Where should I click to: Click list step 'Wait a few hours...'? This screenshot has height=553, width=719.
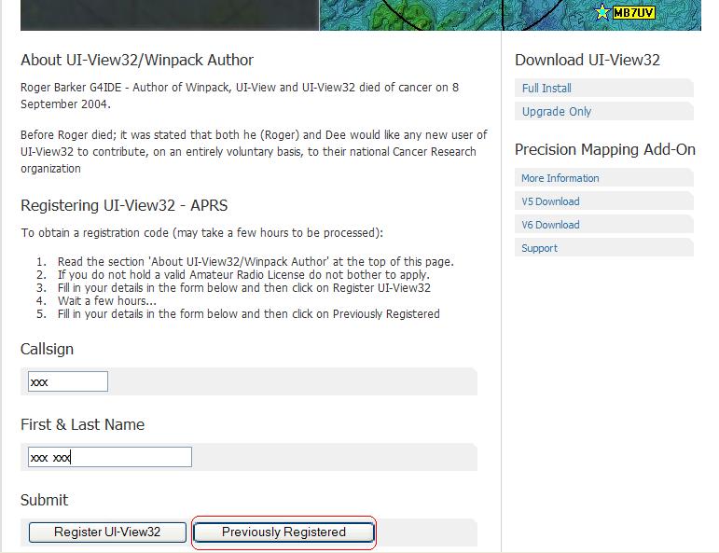tap(107, 301)
